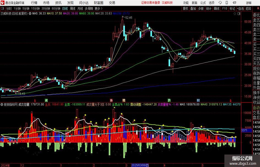
Task: Click the MA10: 37.58 indicator value
Action: 54,13
